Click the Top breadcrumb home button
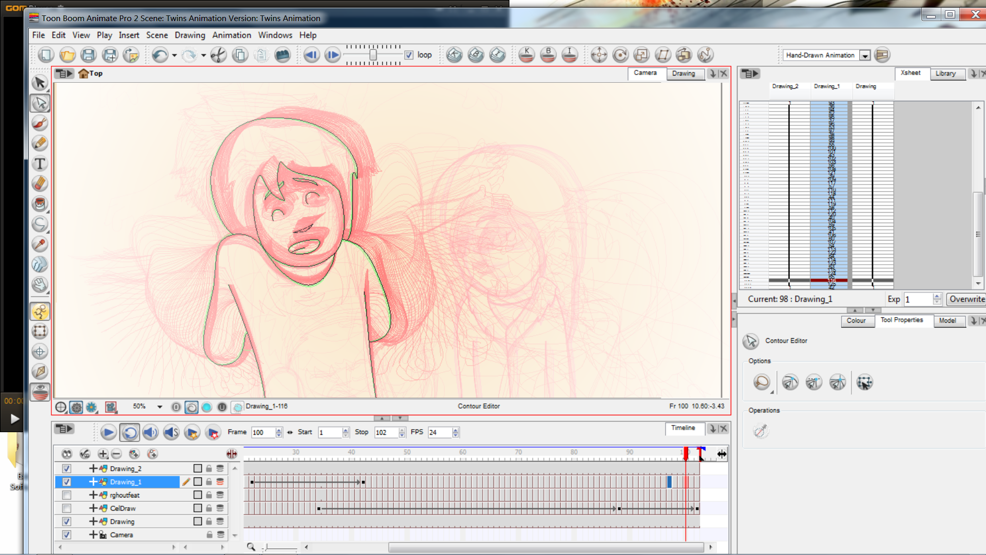 coord(90,73)
